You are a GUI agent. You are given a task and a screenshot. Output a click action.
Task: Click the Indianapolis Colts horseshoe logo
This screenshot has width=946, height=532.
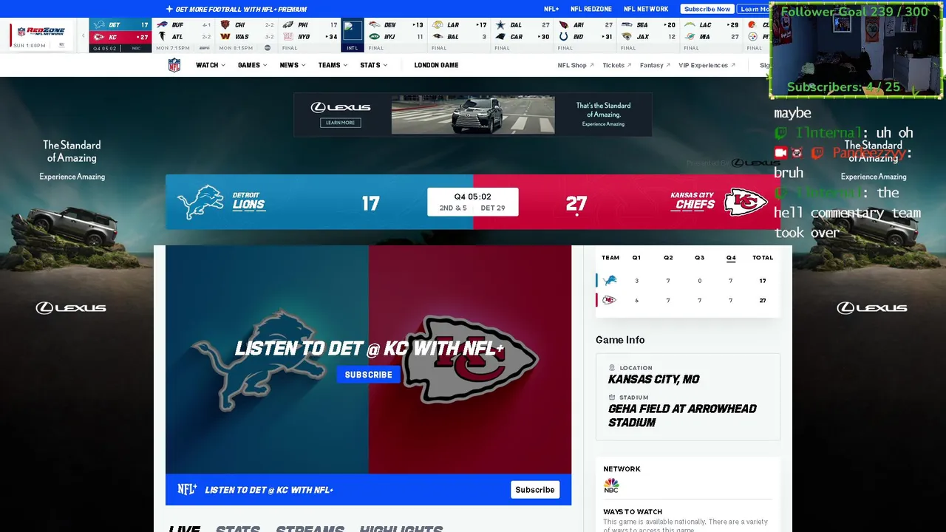[564, 37]
